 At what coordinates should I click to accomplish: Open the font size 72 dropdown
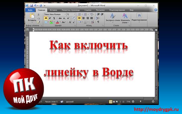tap(74, 14)
